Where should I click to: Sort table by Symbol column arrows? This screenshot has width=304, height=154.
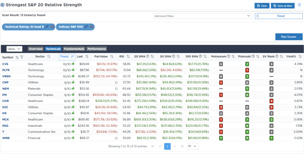17,57
